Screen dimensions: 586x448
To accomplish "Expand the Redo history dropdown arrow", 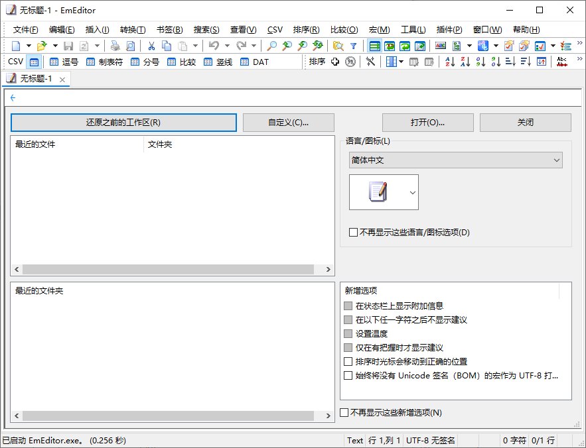I will pyautogui.click(x=254, y=46).
